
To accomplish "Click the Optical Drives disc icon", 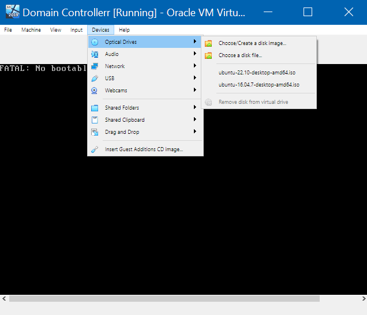I will click(x=95, y=42).
